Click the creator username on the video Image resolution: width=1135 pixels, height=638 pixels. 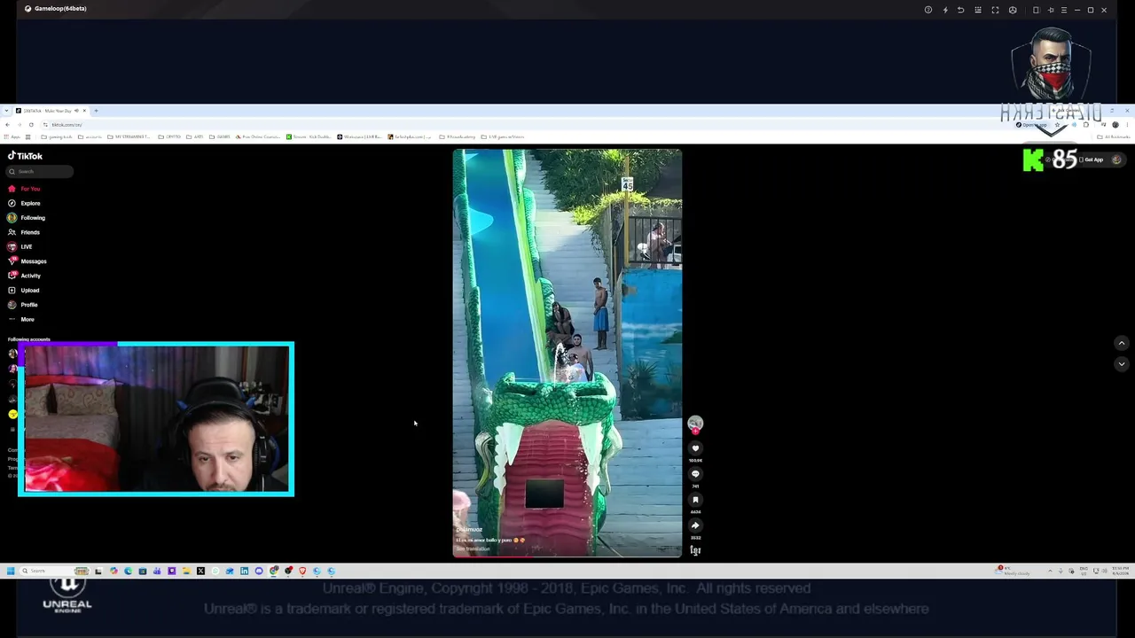(x=469, y=530)
